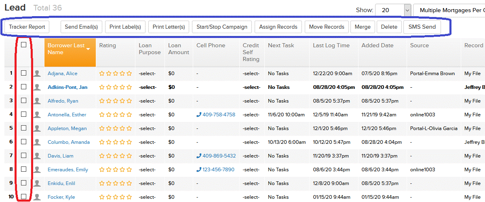
Task: Check the box for row 6 Columbo
Action: [x=24, y=142]
